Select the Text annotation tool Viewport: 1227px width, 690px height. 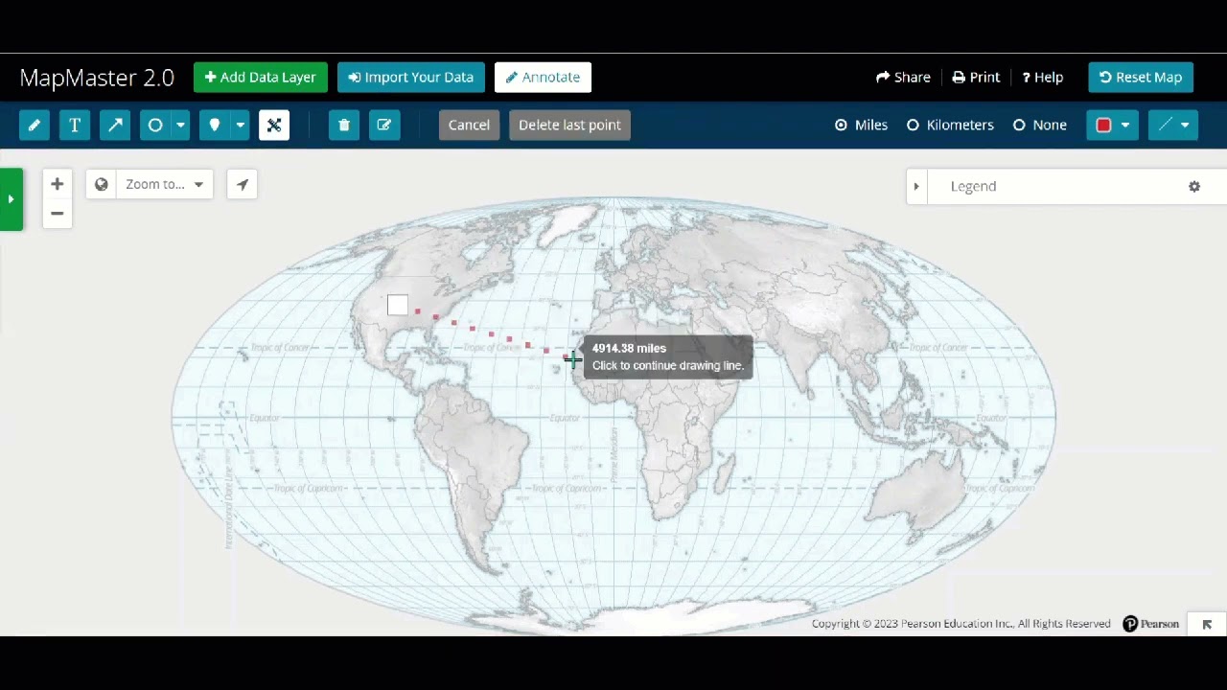[x=75, y=125]
